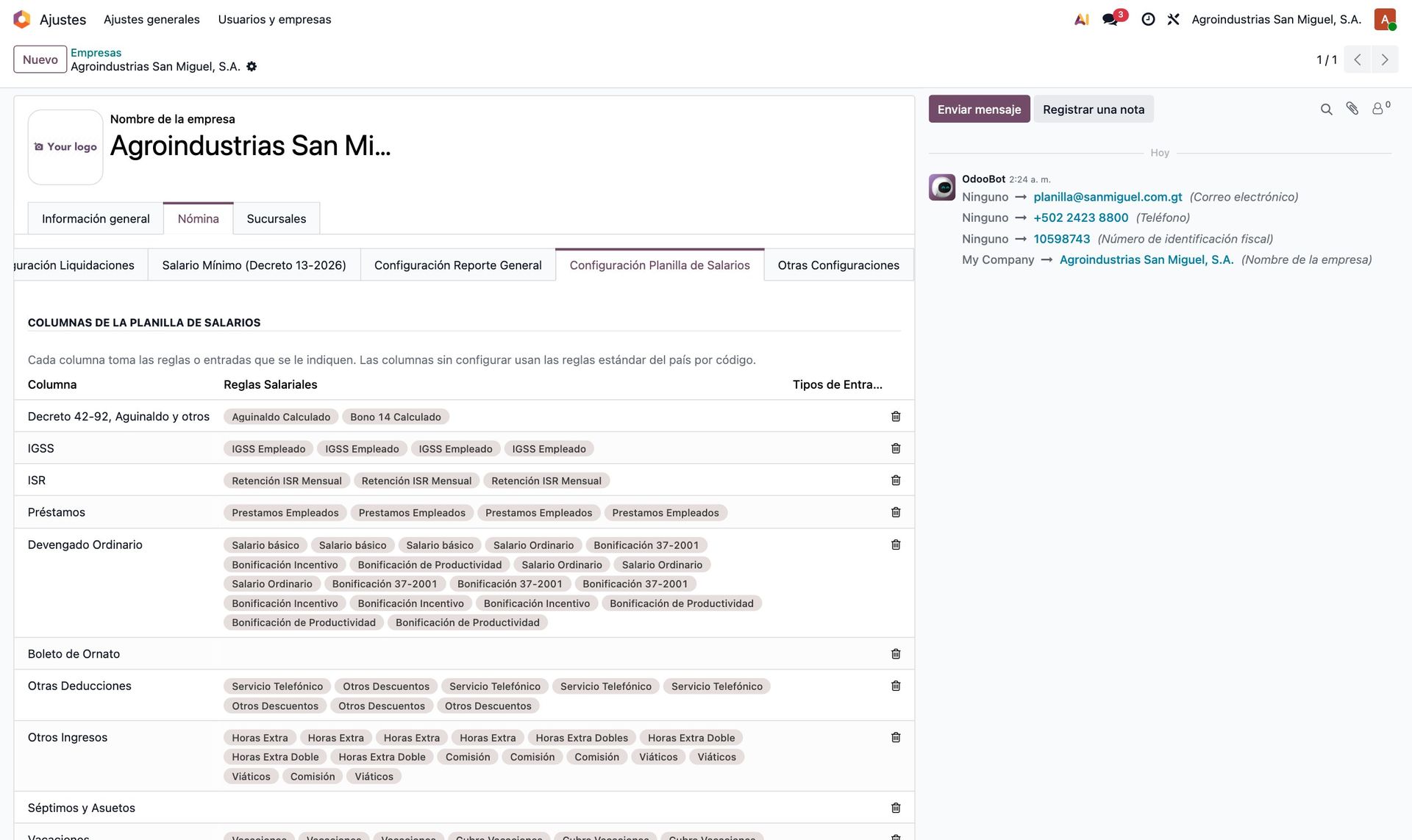
Task: Click the Aguinaldo Calculado rule tag
Action: point(281,417)
